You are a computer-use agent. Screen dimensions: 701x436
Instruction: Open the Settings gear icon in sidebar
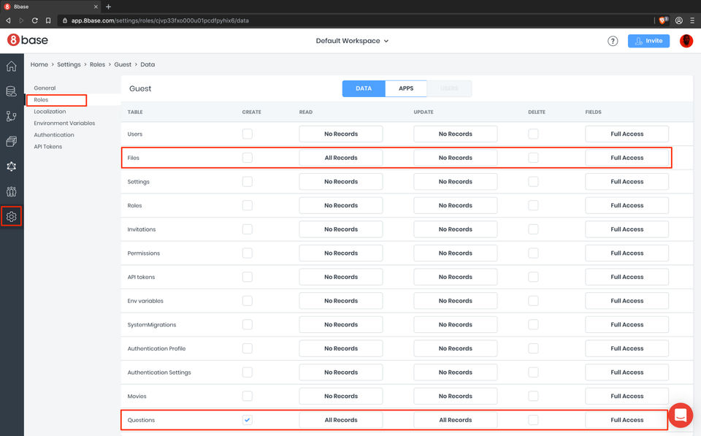click(x=11, y=217)
